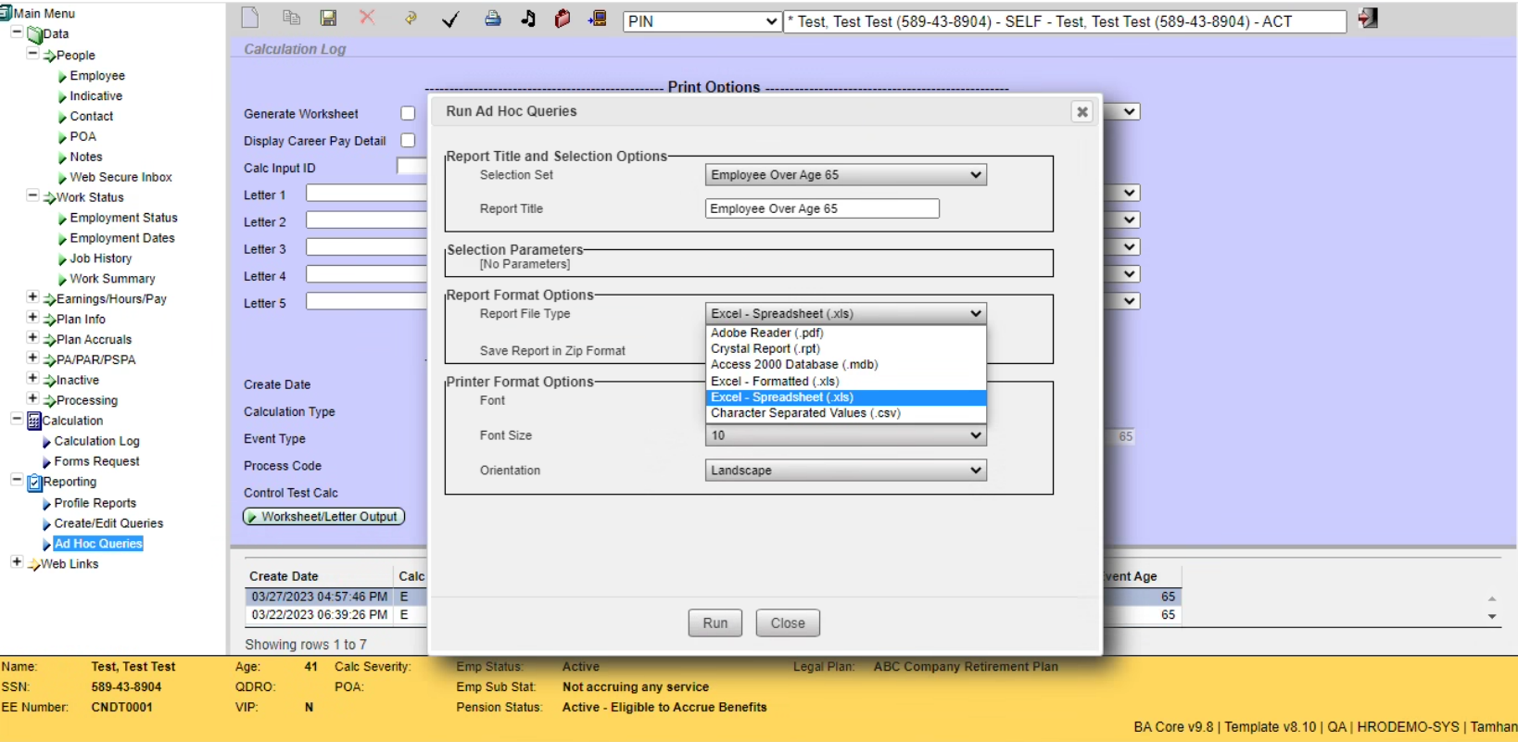The height and width of the screenshot is (742, 1518).
Task: Enable the Generate Worksheet checkbox
Action: point(408,113)
